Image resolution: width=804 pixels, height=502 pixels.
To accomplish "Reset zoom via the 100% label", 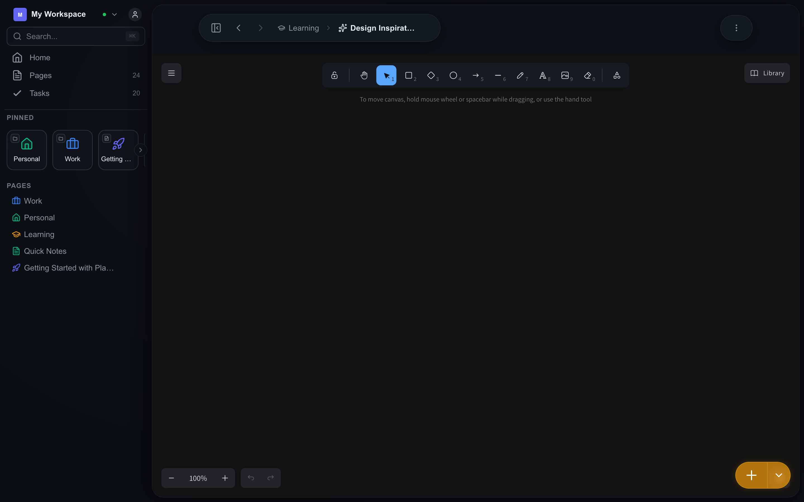I will pyautogui.click(x=198, y=478).
